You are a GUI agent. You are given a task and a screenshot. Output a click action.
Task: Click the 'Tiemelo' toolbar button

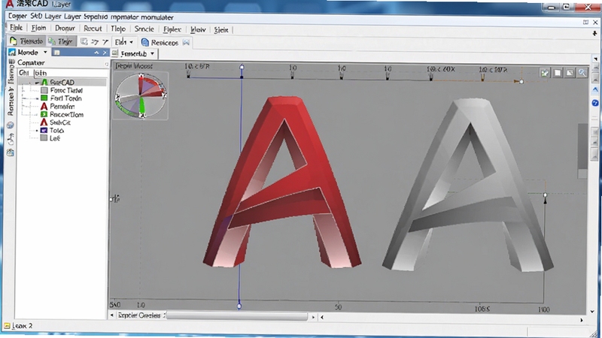(x=27, y=41)
